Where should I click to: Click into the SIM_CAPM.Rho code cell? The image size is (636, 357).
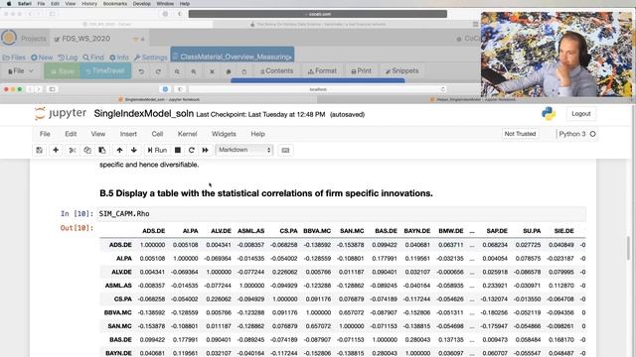click(342, 214)
